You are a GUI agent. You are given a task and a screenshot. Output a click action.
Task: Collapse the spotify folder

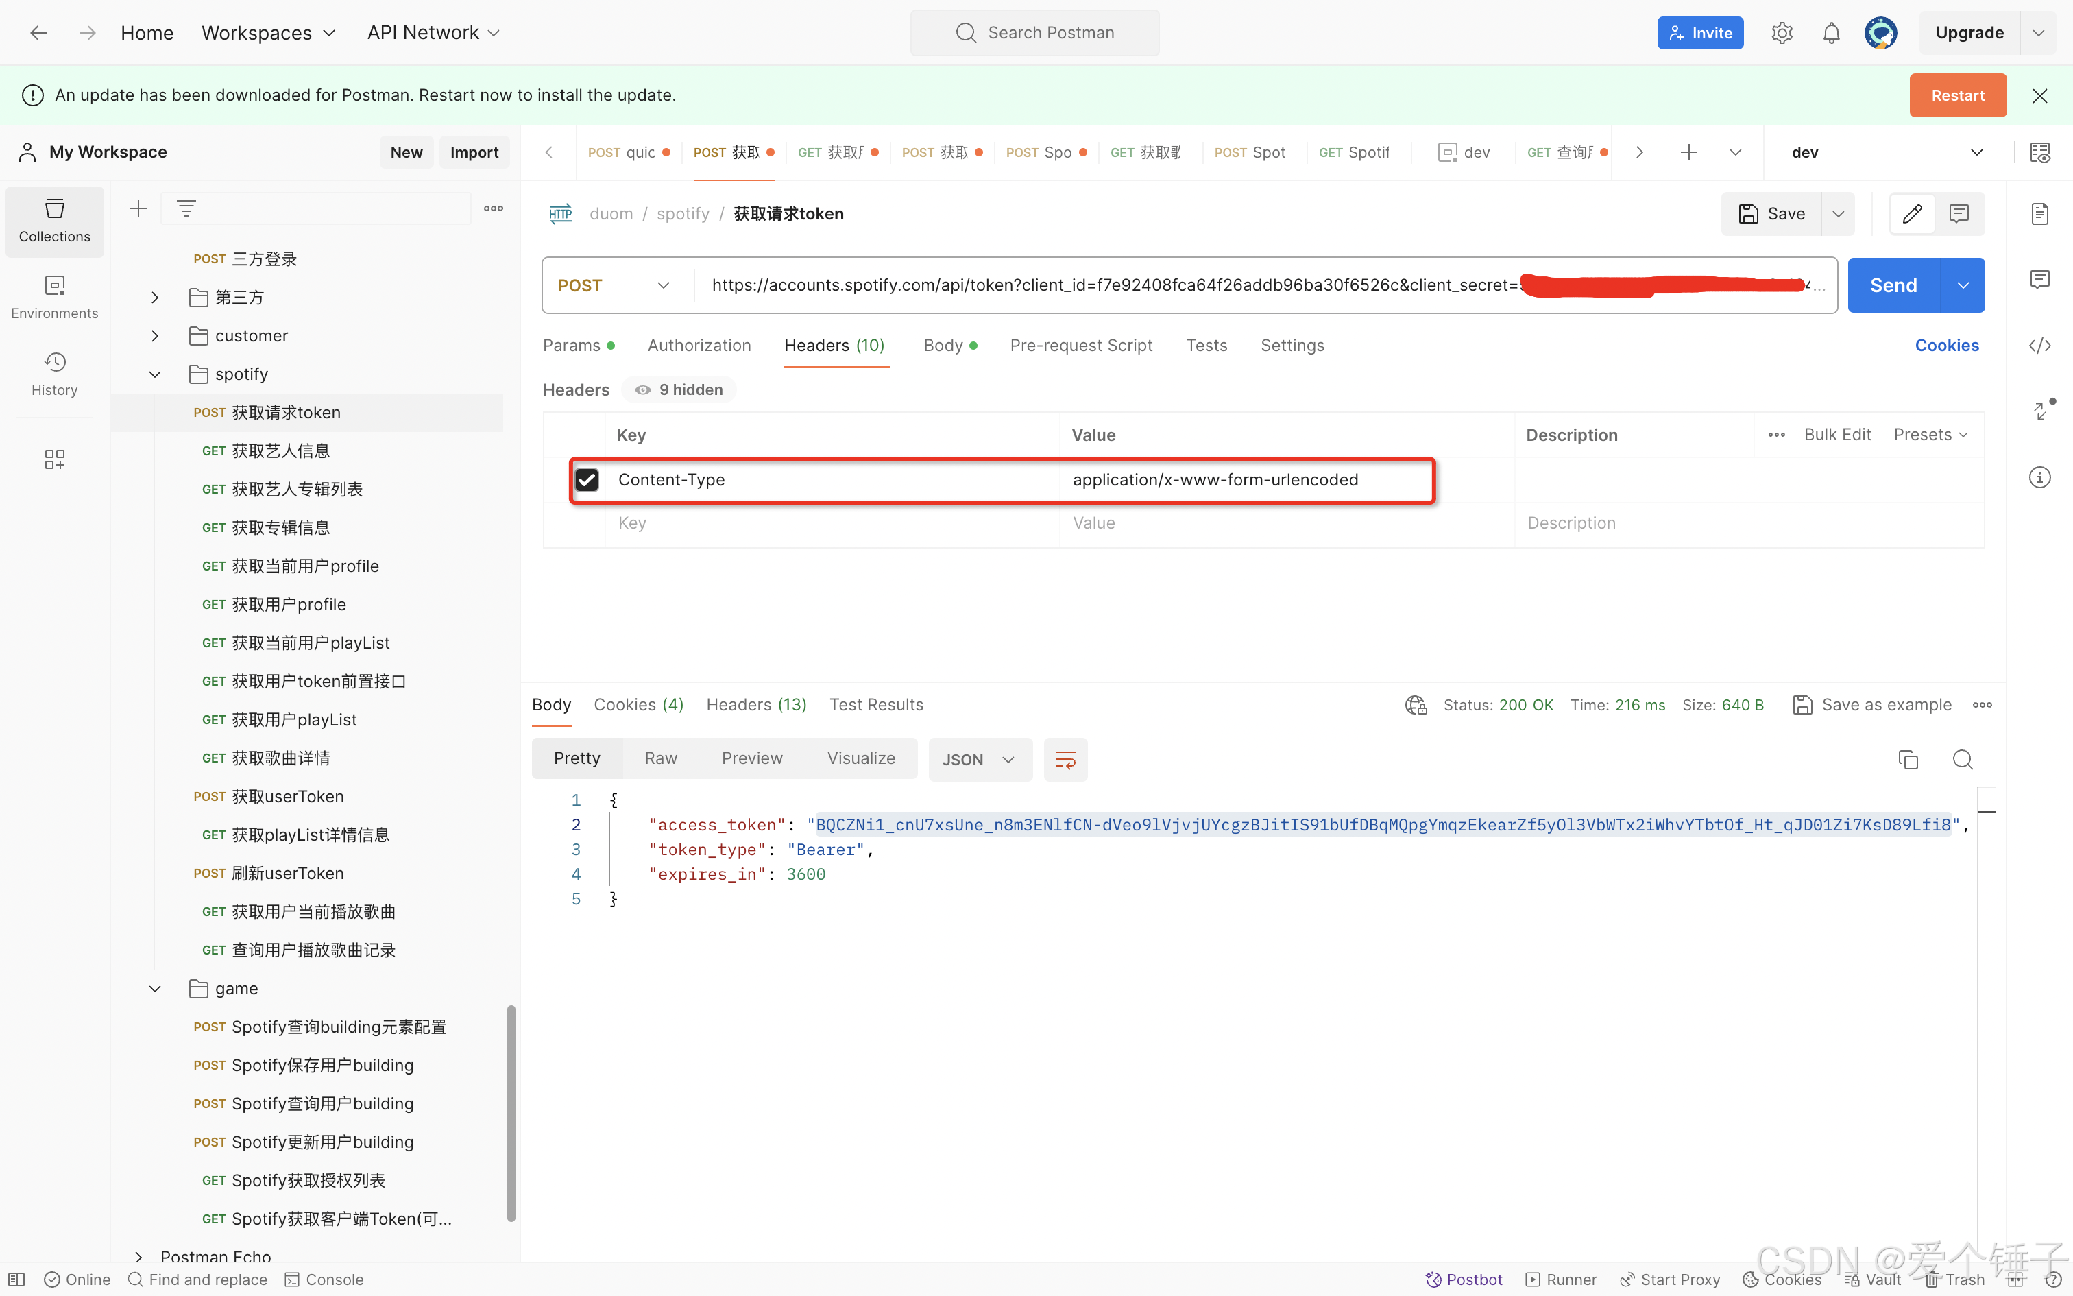tap(155, 374)
